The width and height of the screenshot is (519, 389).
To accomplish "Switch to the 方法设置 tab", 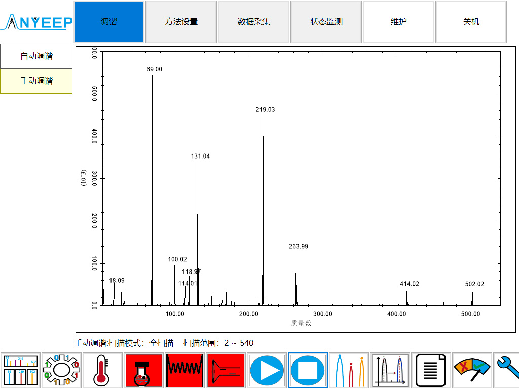I will 181,22.
